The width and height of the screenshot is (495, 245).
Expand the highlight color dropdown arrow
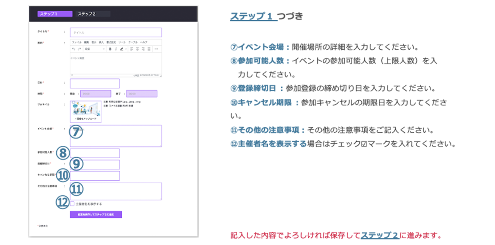click(126, 49)
